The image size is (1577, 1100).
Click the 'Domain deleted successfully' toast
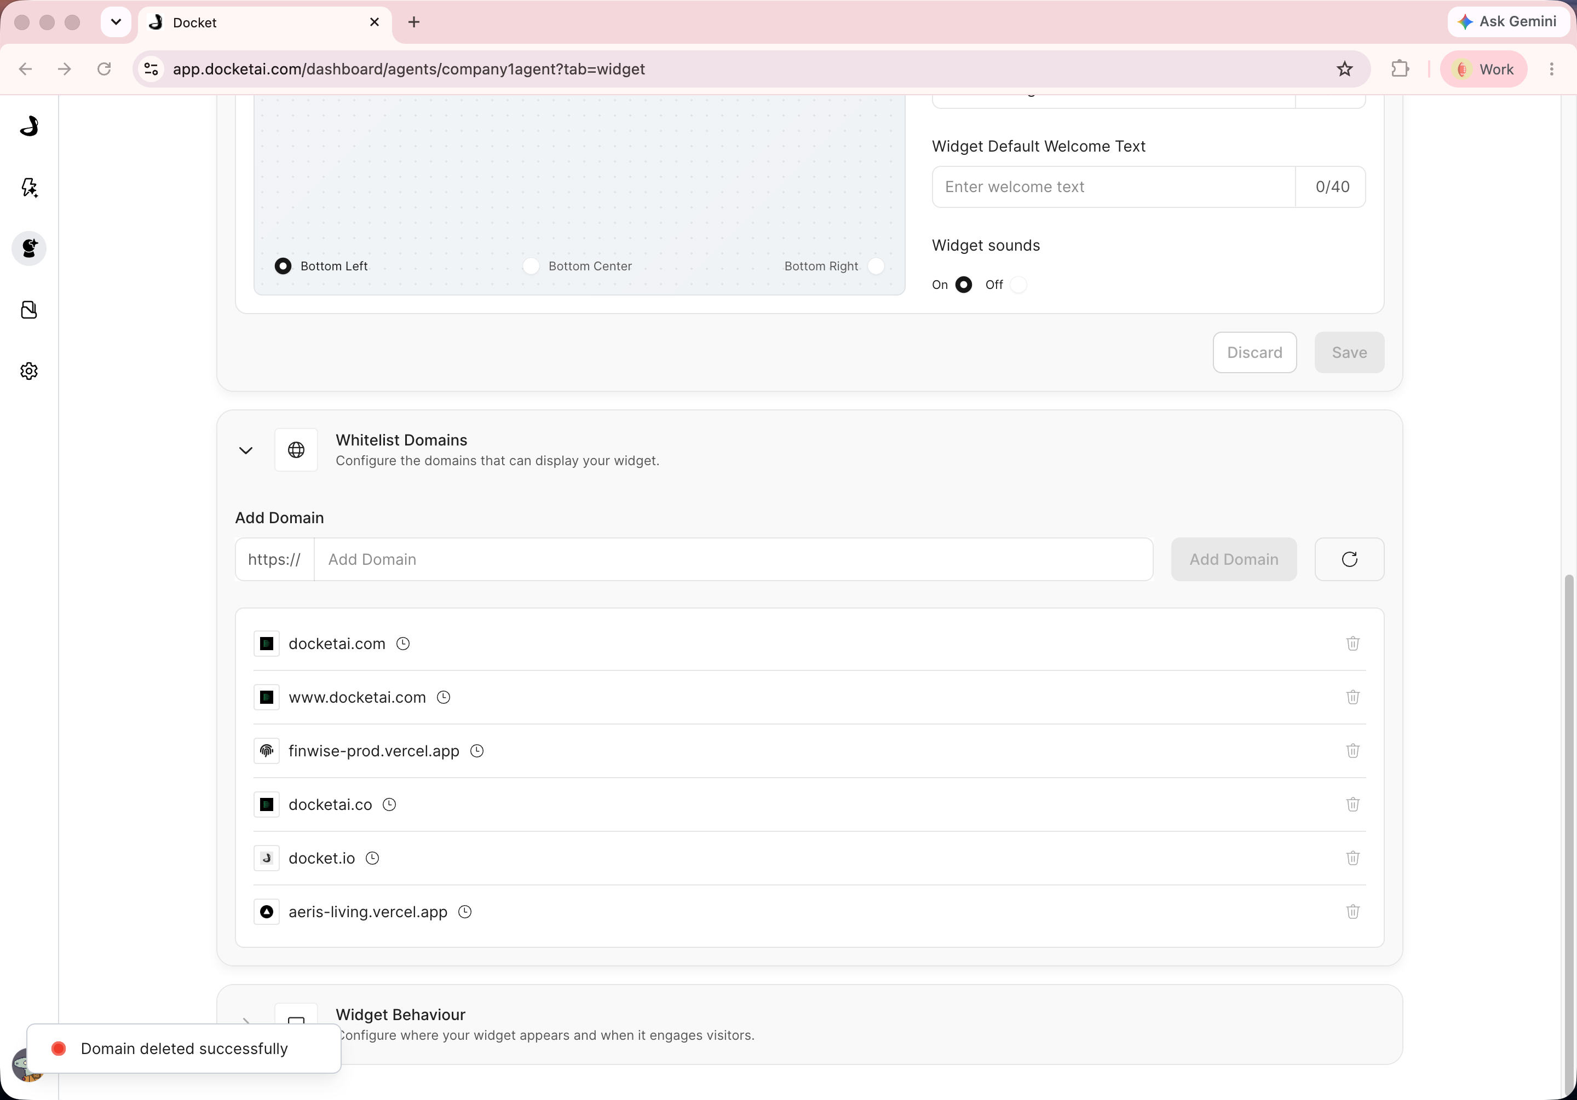(x=184, y=1049)
